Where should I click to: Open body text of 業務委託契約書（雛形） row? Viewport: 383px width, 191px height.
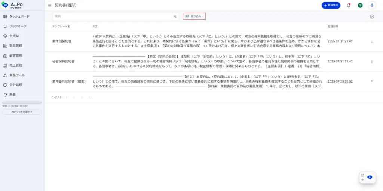coord(208,81)
